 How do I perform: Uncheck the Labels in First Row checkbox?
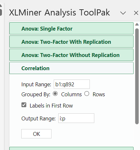click(24, 105)
